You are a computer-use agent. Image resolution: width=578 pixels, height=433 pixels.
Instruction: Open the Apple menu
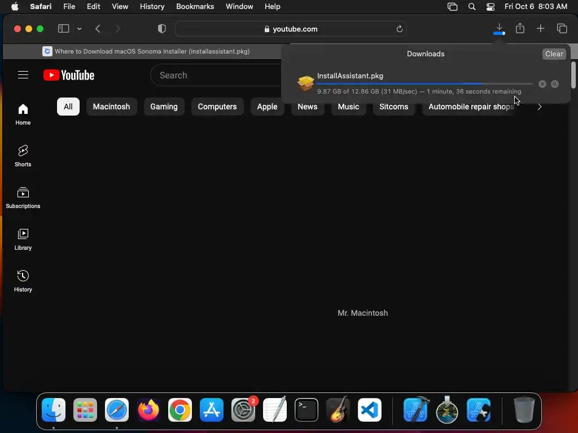coord(15,7)
